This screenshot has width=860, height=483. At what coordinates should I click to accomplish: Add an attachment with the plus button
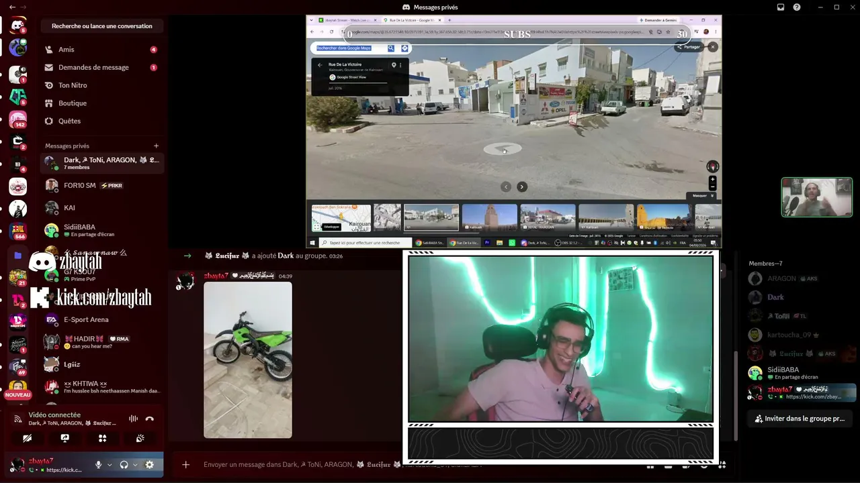[186, 464]
